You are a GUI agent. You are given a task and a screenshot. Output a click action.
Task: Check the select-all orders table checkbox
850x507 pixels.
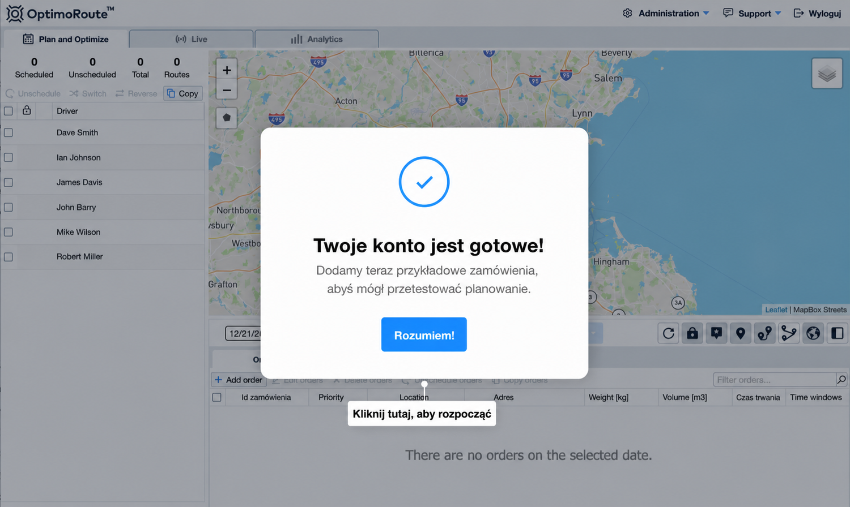tap(216, 397)
